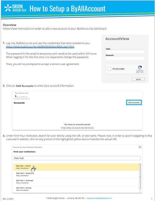Viewport: 155px width, 201px height.
Task: Close the Connect To Your Financial Institution dialog
Action: click(140, 147)
